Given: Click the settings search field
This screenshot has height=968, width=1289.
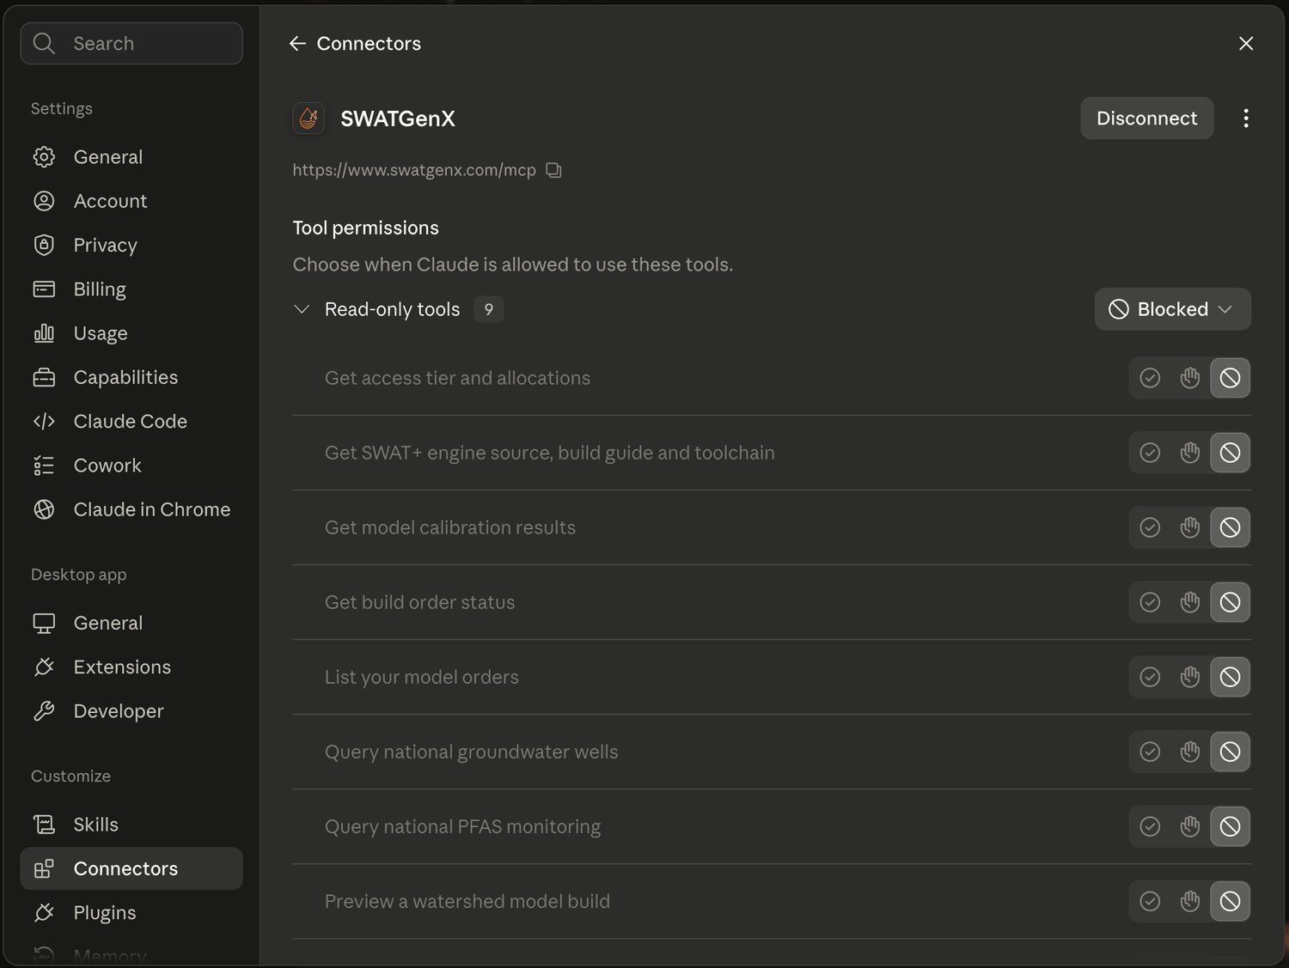Looking at the screenshot, I should pos(131,43).
